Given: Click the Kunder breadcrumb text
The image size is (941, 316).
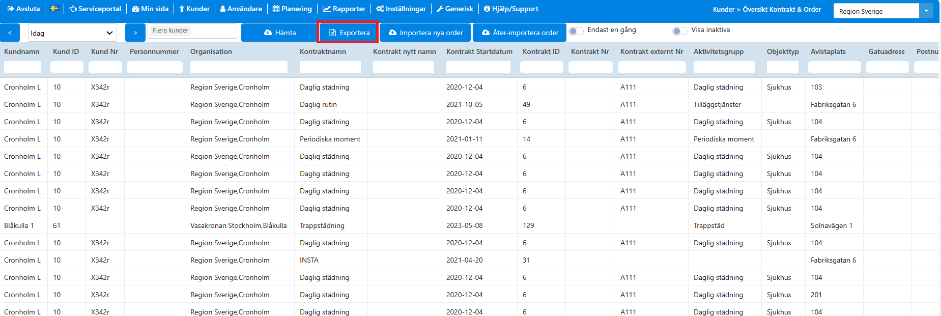Looking at the screenshot, I should (724, 9).
